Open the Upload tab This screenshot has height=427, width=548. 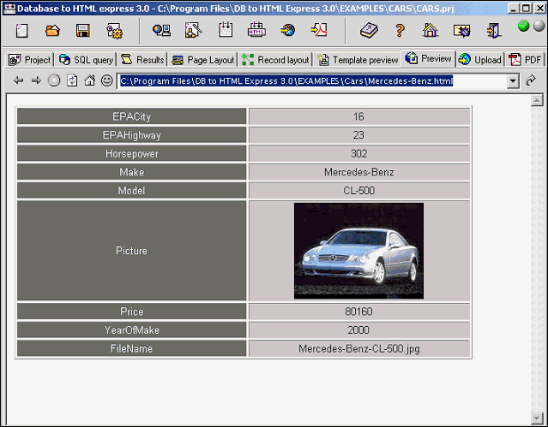[x=480, y=60]
